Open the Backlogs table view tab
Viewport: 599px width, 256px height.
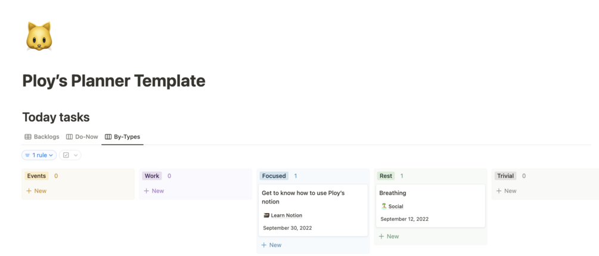tap(42, 137)
